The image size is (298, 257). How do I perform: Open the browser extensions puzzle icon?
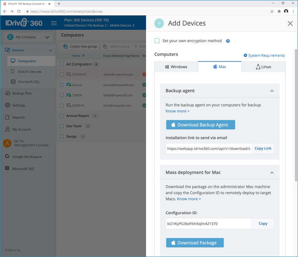[x=279, y=12]
